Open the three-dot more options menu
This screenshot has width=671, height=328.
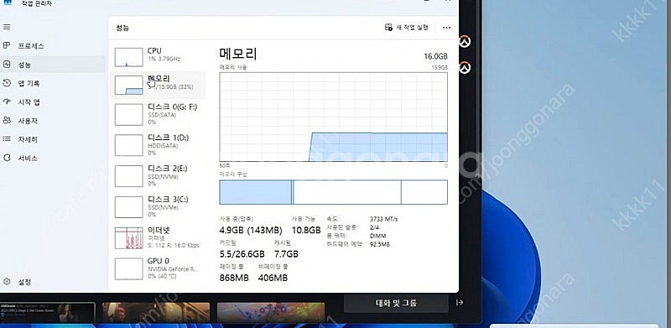coord(446,28)
